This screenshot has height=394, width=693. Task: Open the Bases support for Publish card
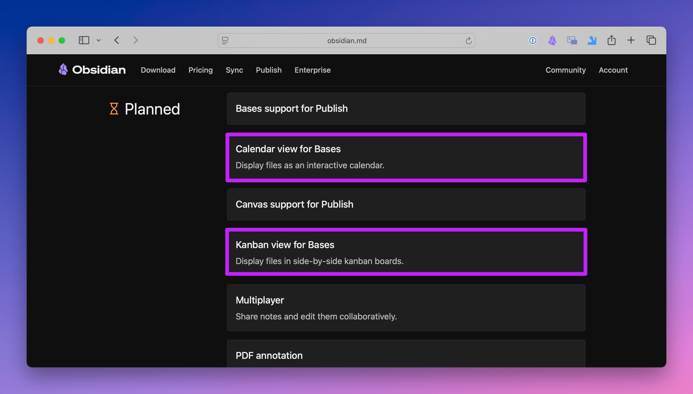coord(406,108)
